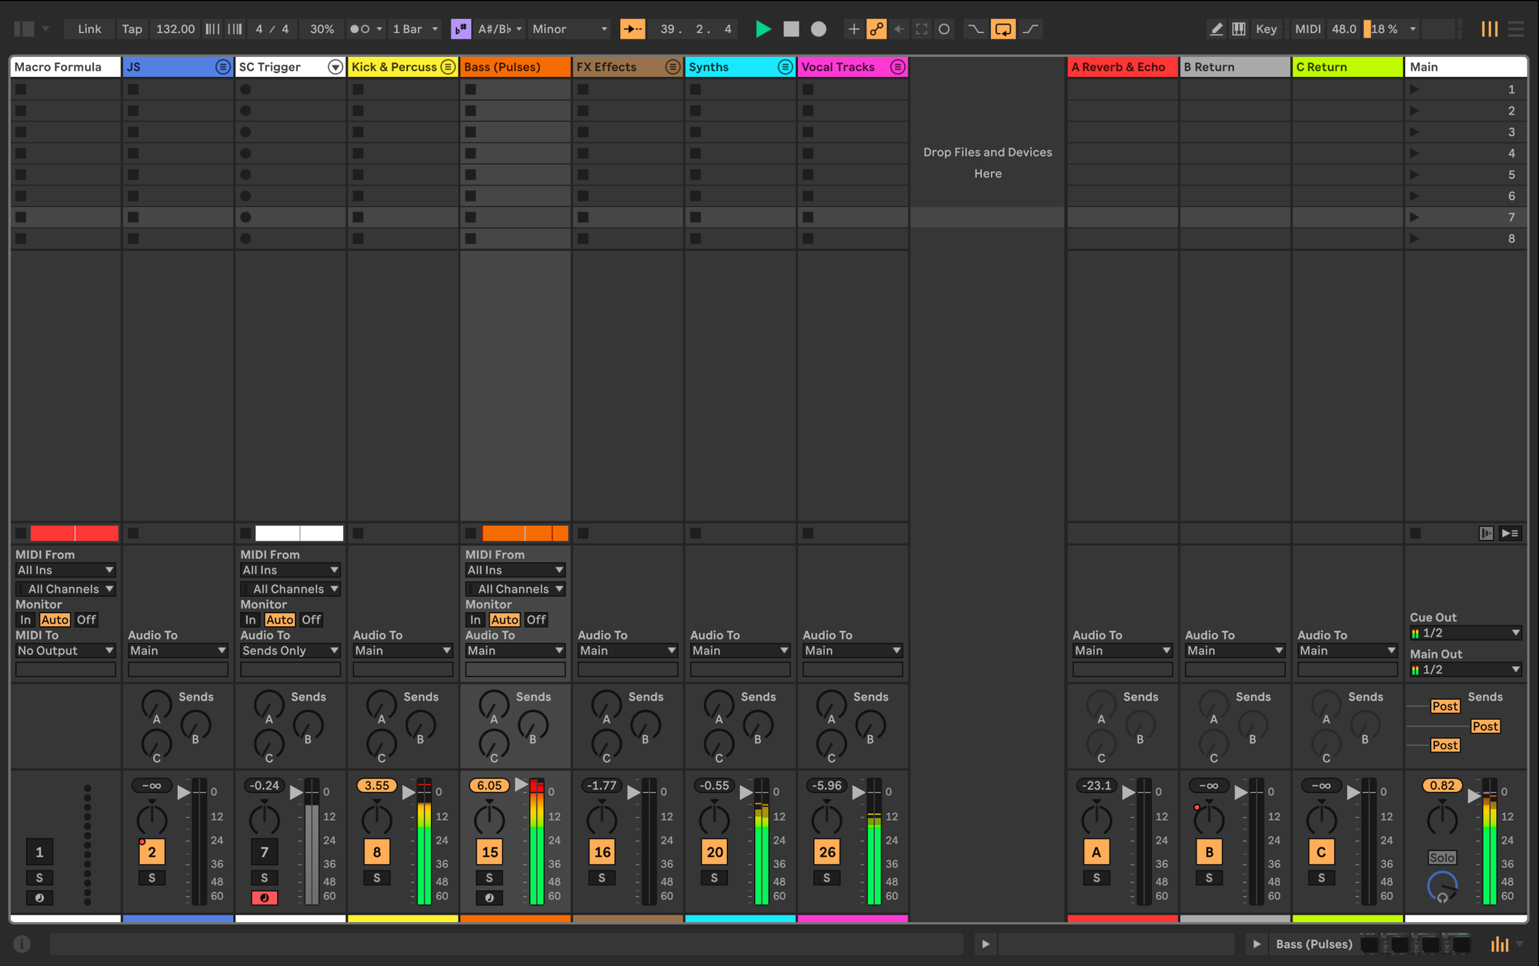This screenshot has height=966, width=1539.
Task: Click the Follow playback arrow icon
Action: tap(633, 29)
